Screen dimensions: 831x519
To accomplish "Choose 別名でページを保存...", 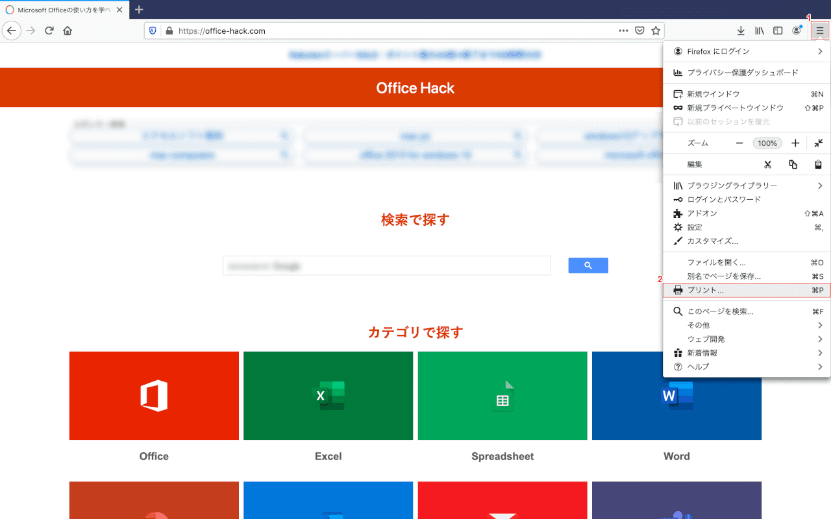I will tap(747, 276).
